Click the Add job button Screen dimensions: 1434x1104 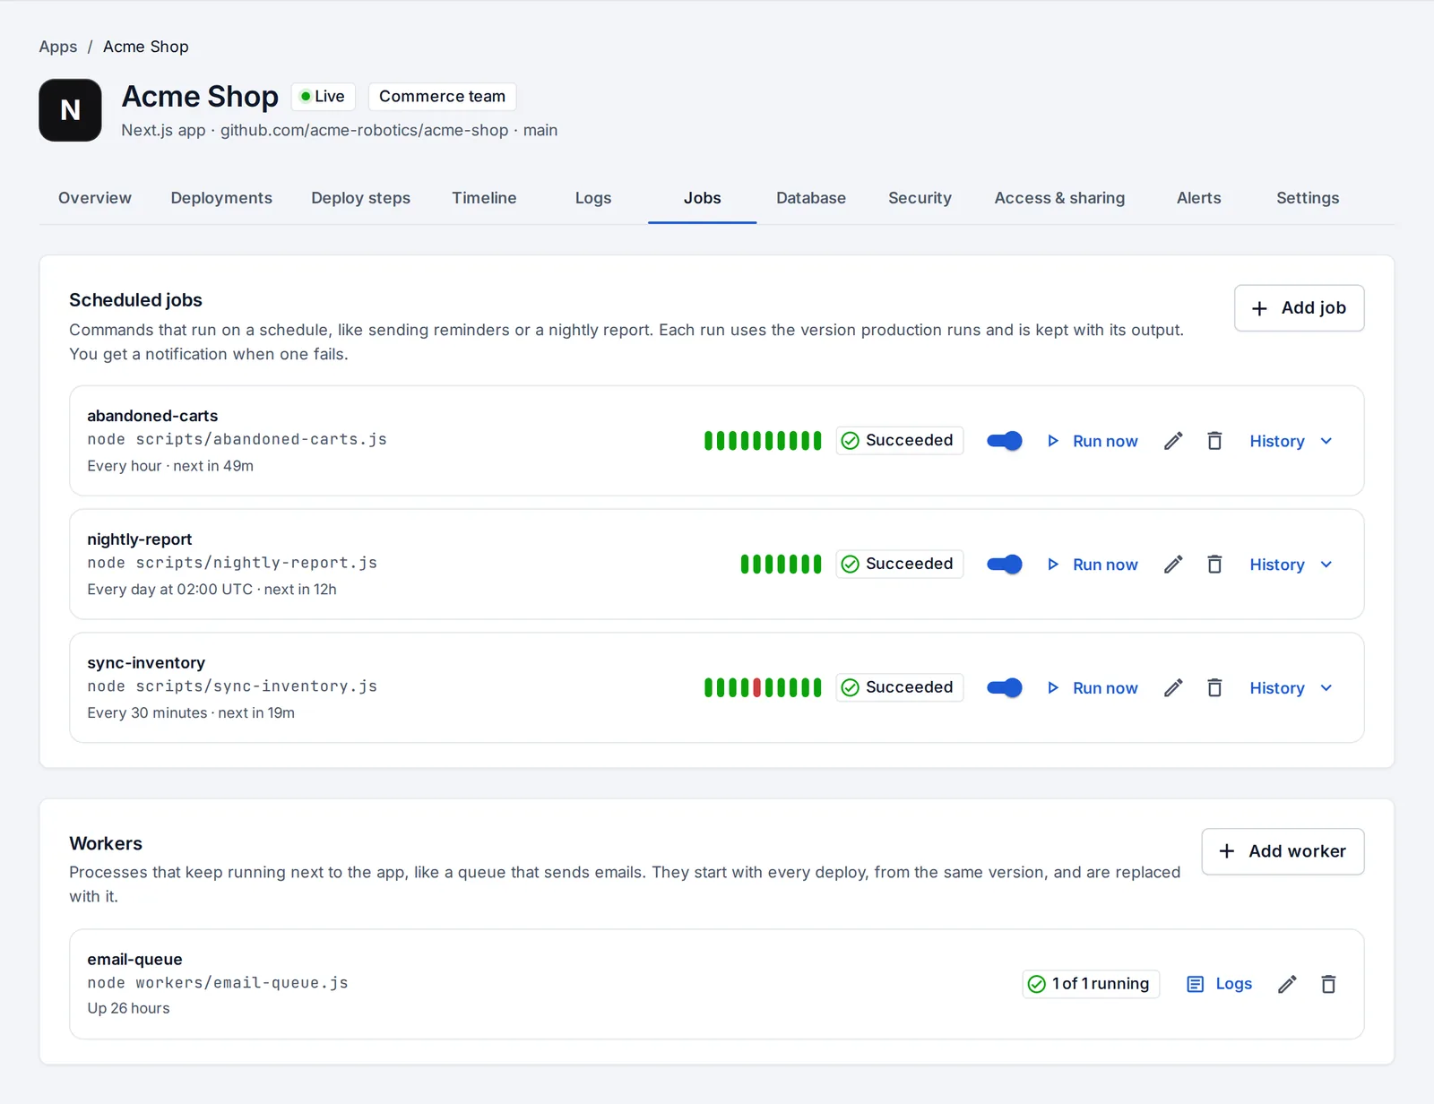[1299, 308]
